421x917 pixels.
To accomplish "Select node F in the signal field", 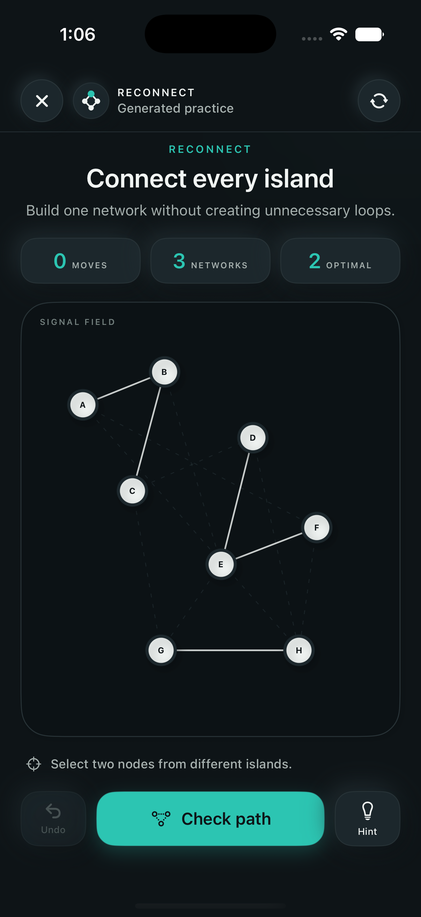I will (x=317, y=527).
